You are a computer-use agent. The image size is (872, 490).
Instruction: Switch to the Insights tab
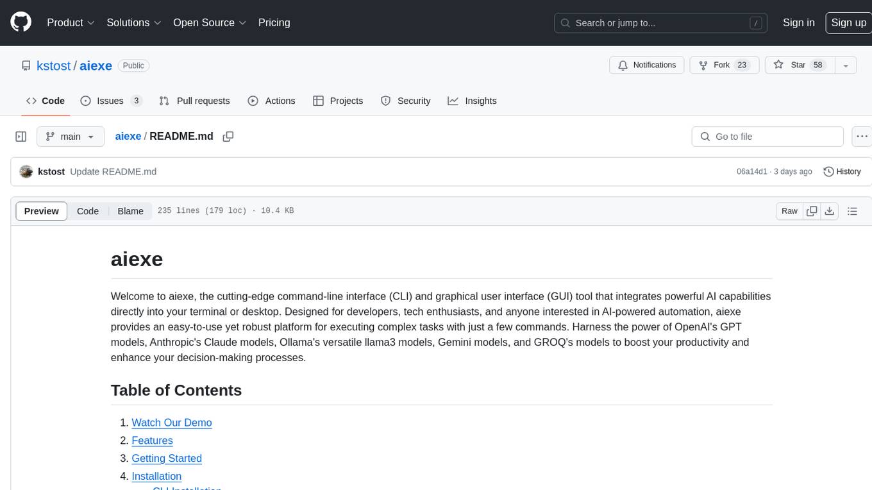click(x=472, y=101)
